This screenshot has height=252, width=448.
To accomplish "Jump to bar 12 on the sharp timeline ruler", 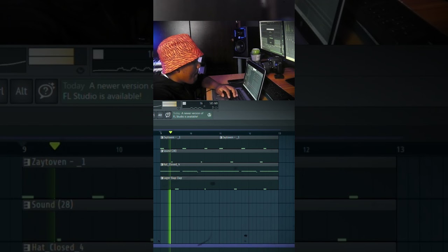I will point(250,133).
